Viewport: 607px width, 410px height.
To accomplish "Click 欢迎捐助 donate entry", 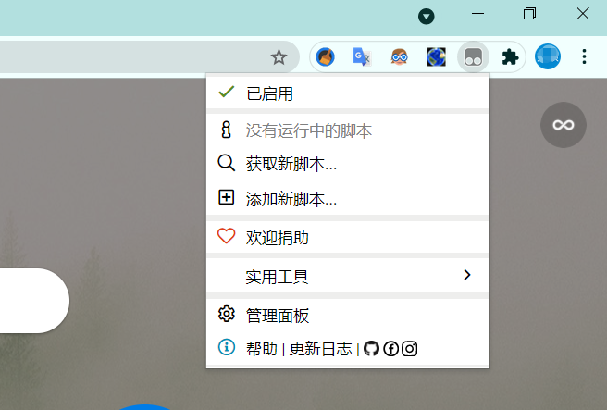I will coord(348,237).
